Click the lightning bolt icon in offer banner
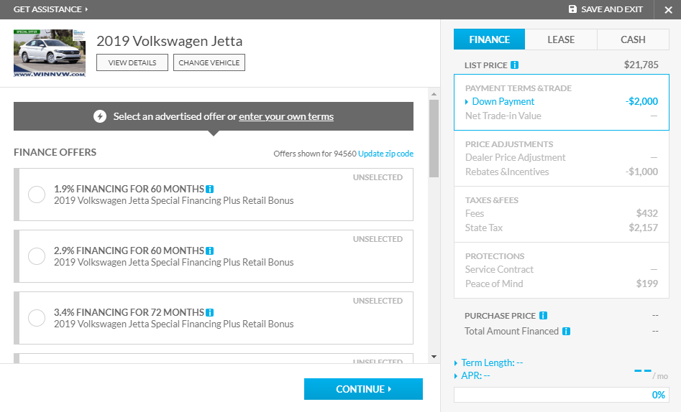 point(100,116)
